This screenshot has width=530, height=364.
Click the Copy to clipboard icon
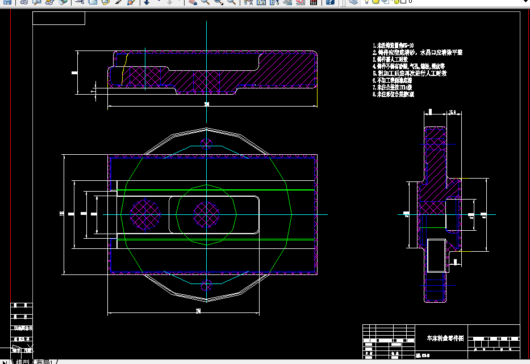coord(92,2)
